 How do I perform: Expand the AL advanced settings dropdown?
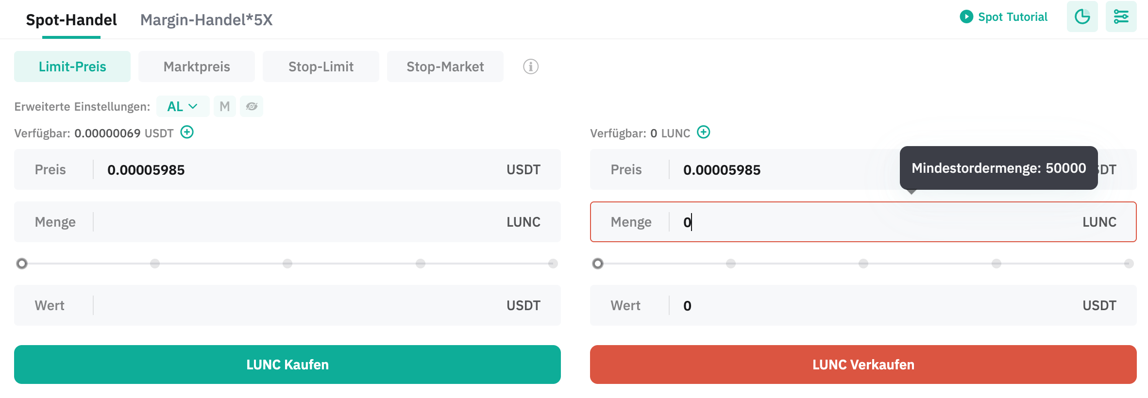click(183, 106)
